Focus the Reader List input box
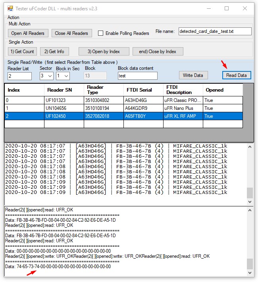Screen dimensions: 258x282 [x=19, y=76]
